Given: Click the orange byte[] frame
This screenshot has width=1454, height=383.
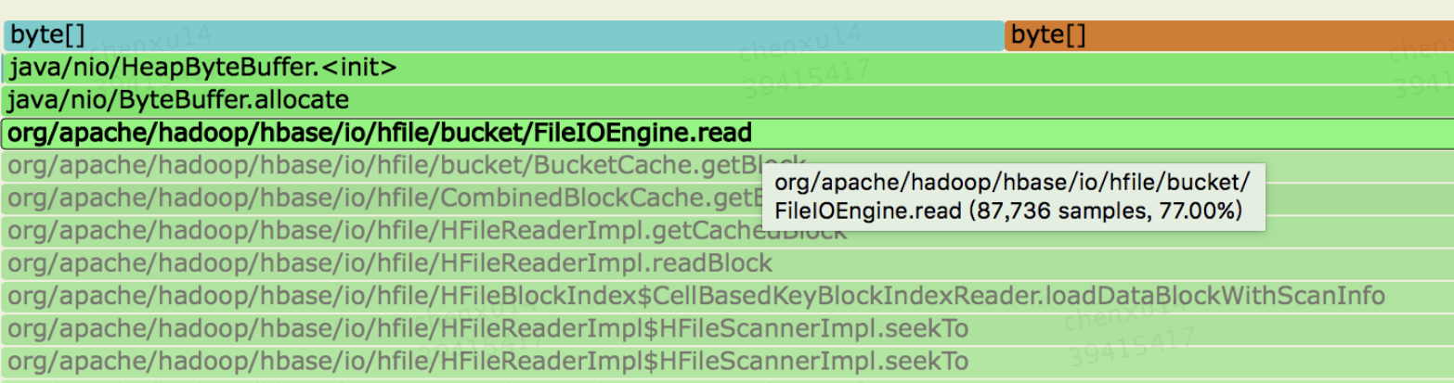Looking at the screenshot, I should 1229,36.
